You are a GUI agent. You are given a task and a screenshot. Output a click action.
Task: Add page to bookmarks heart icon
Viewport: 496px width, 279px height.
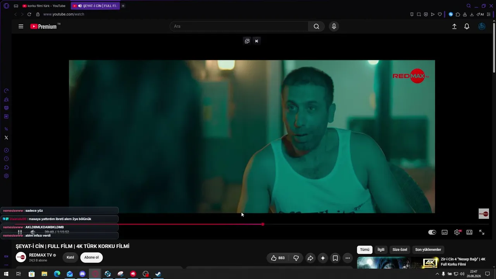(440, 14)
